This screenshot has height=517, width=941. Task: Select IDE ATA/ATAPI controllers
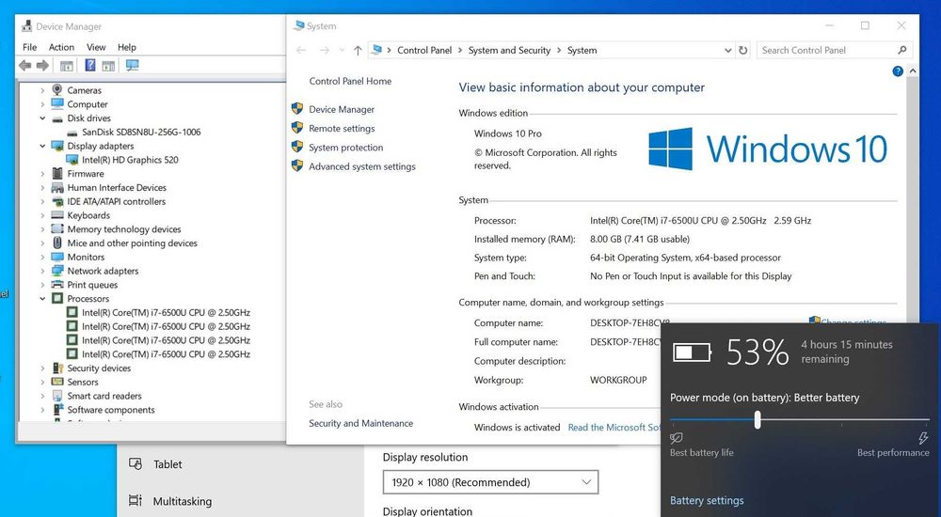coord(117,201)
